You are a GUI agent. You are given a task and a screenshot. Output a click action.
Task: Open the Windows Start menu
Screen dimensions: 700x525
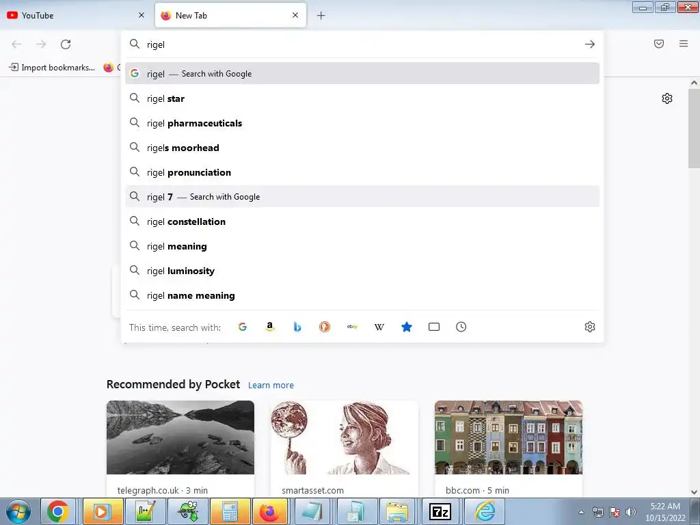[x=18, y=511]
